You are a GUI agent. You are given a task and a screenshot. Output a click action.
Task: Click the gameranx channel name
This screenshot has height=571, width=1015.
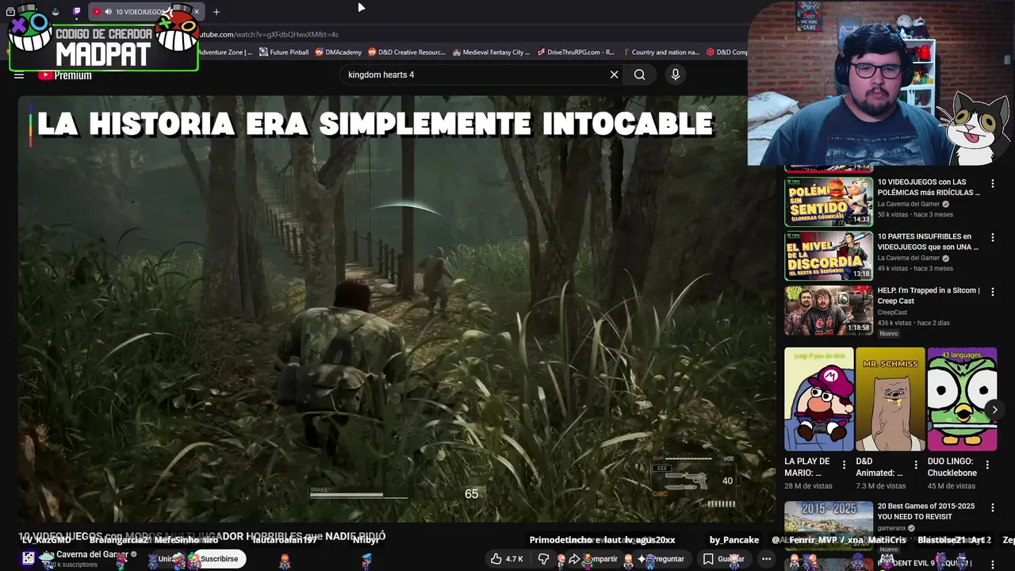point(893,528)
